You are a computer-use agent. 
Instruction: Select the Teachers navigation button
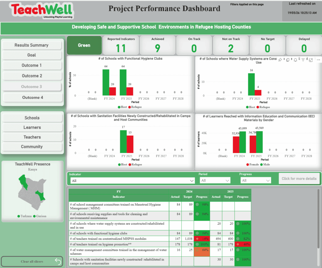click(32, 137)
